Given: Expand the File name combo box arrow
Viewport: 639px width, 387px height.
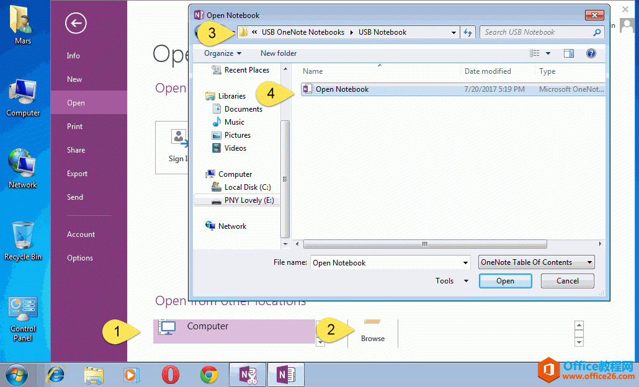Looking at the screenshot, I should [x=467, y=262].
